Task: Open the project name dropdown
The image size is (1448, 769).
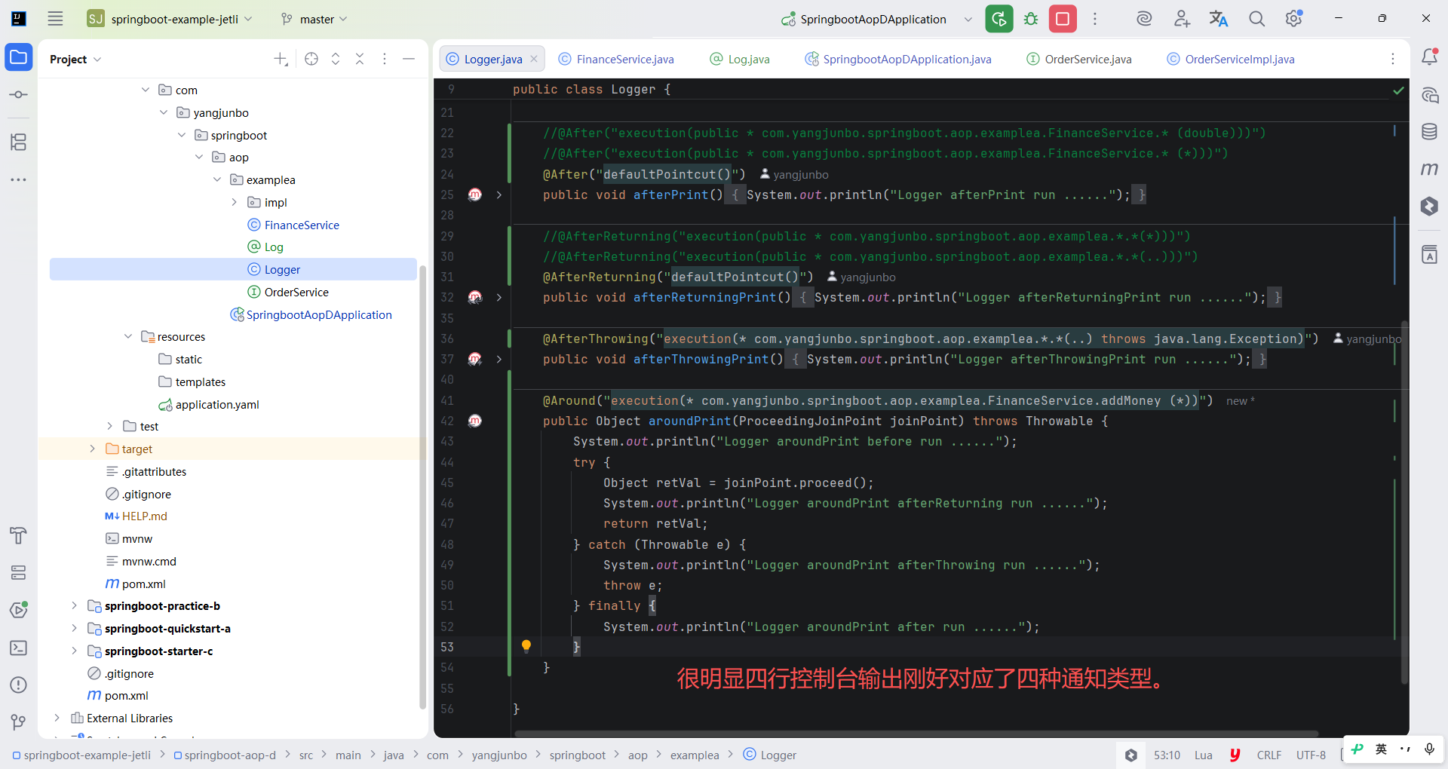Action: click(x=170, y=19)
